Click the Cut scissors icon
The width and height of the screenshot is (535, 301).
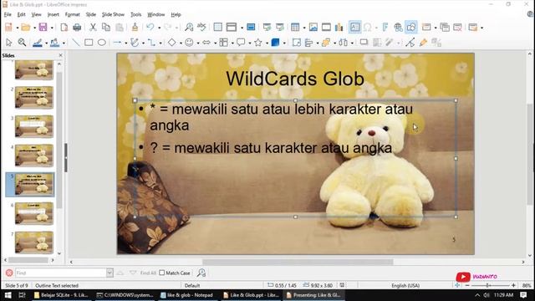(x=93, y=27)
